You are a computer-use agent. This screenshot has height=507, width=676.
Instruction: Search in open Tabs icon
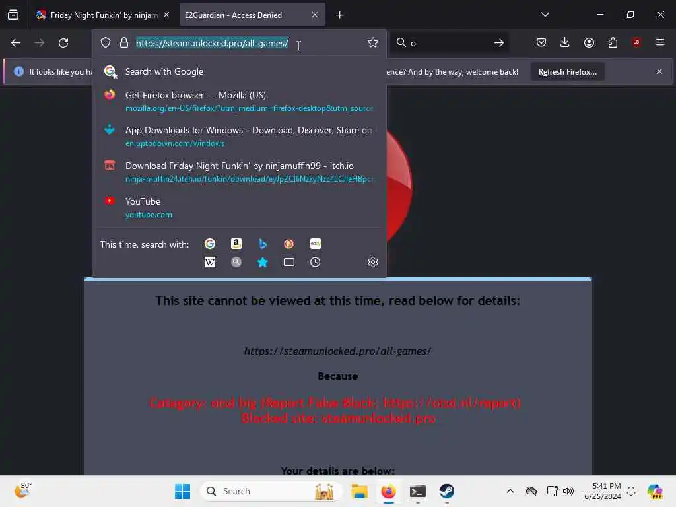289,262
